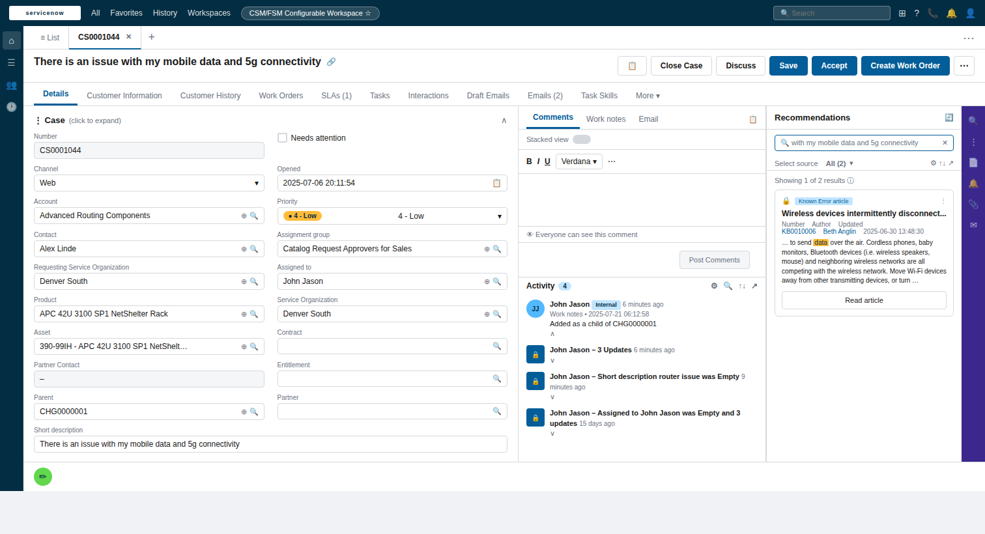
Task: Open the Verdana font dropdown
Action: (x=579, y=162)
